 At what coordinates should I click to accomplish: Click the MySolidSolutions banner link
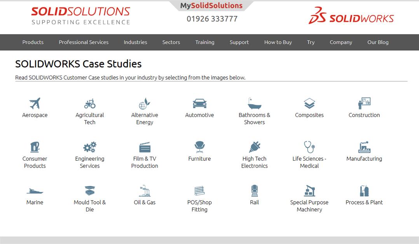click(211, 5)
